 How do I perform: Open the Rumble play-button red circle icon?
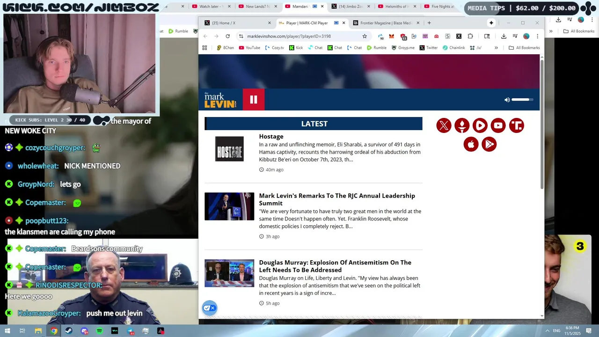pos(480,125)
